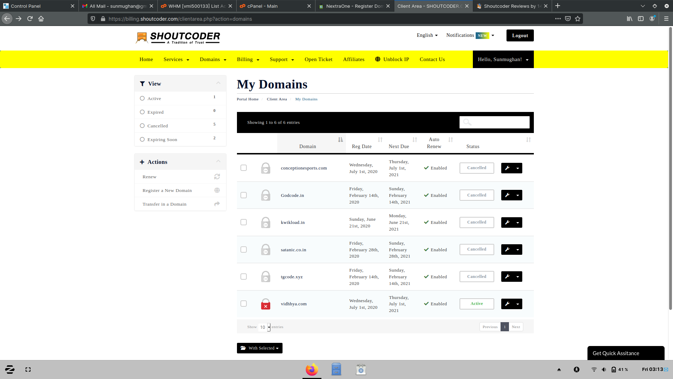Open dropdown arrow beside tgcode.xyz wrench
The image size is (673, 379).
click(518, 277)
